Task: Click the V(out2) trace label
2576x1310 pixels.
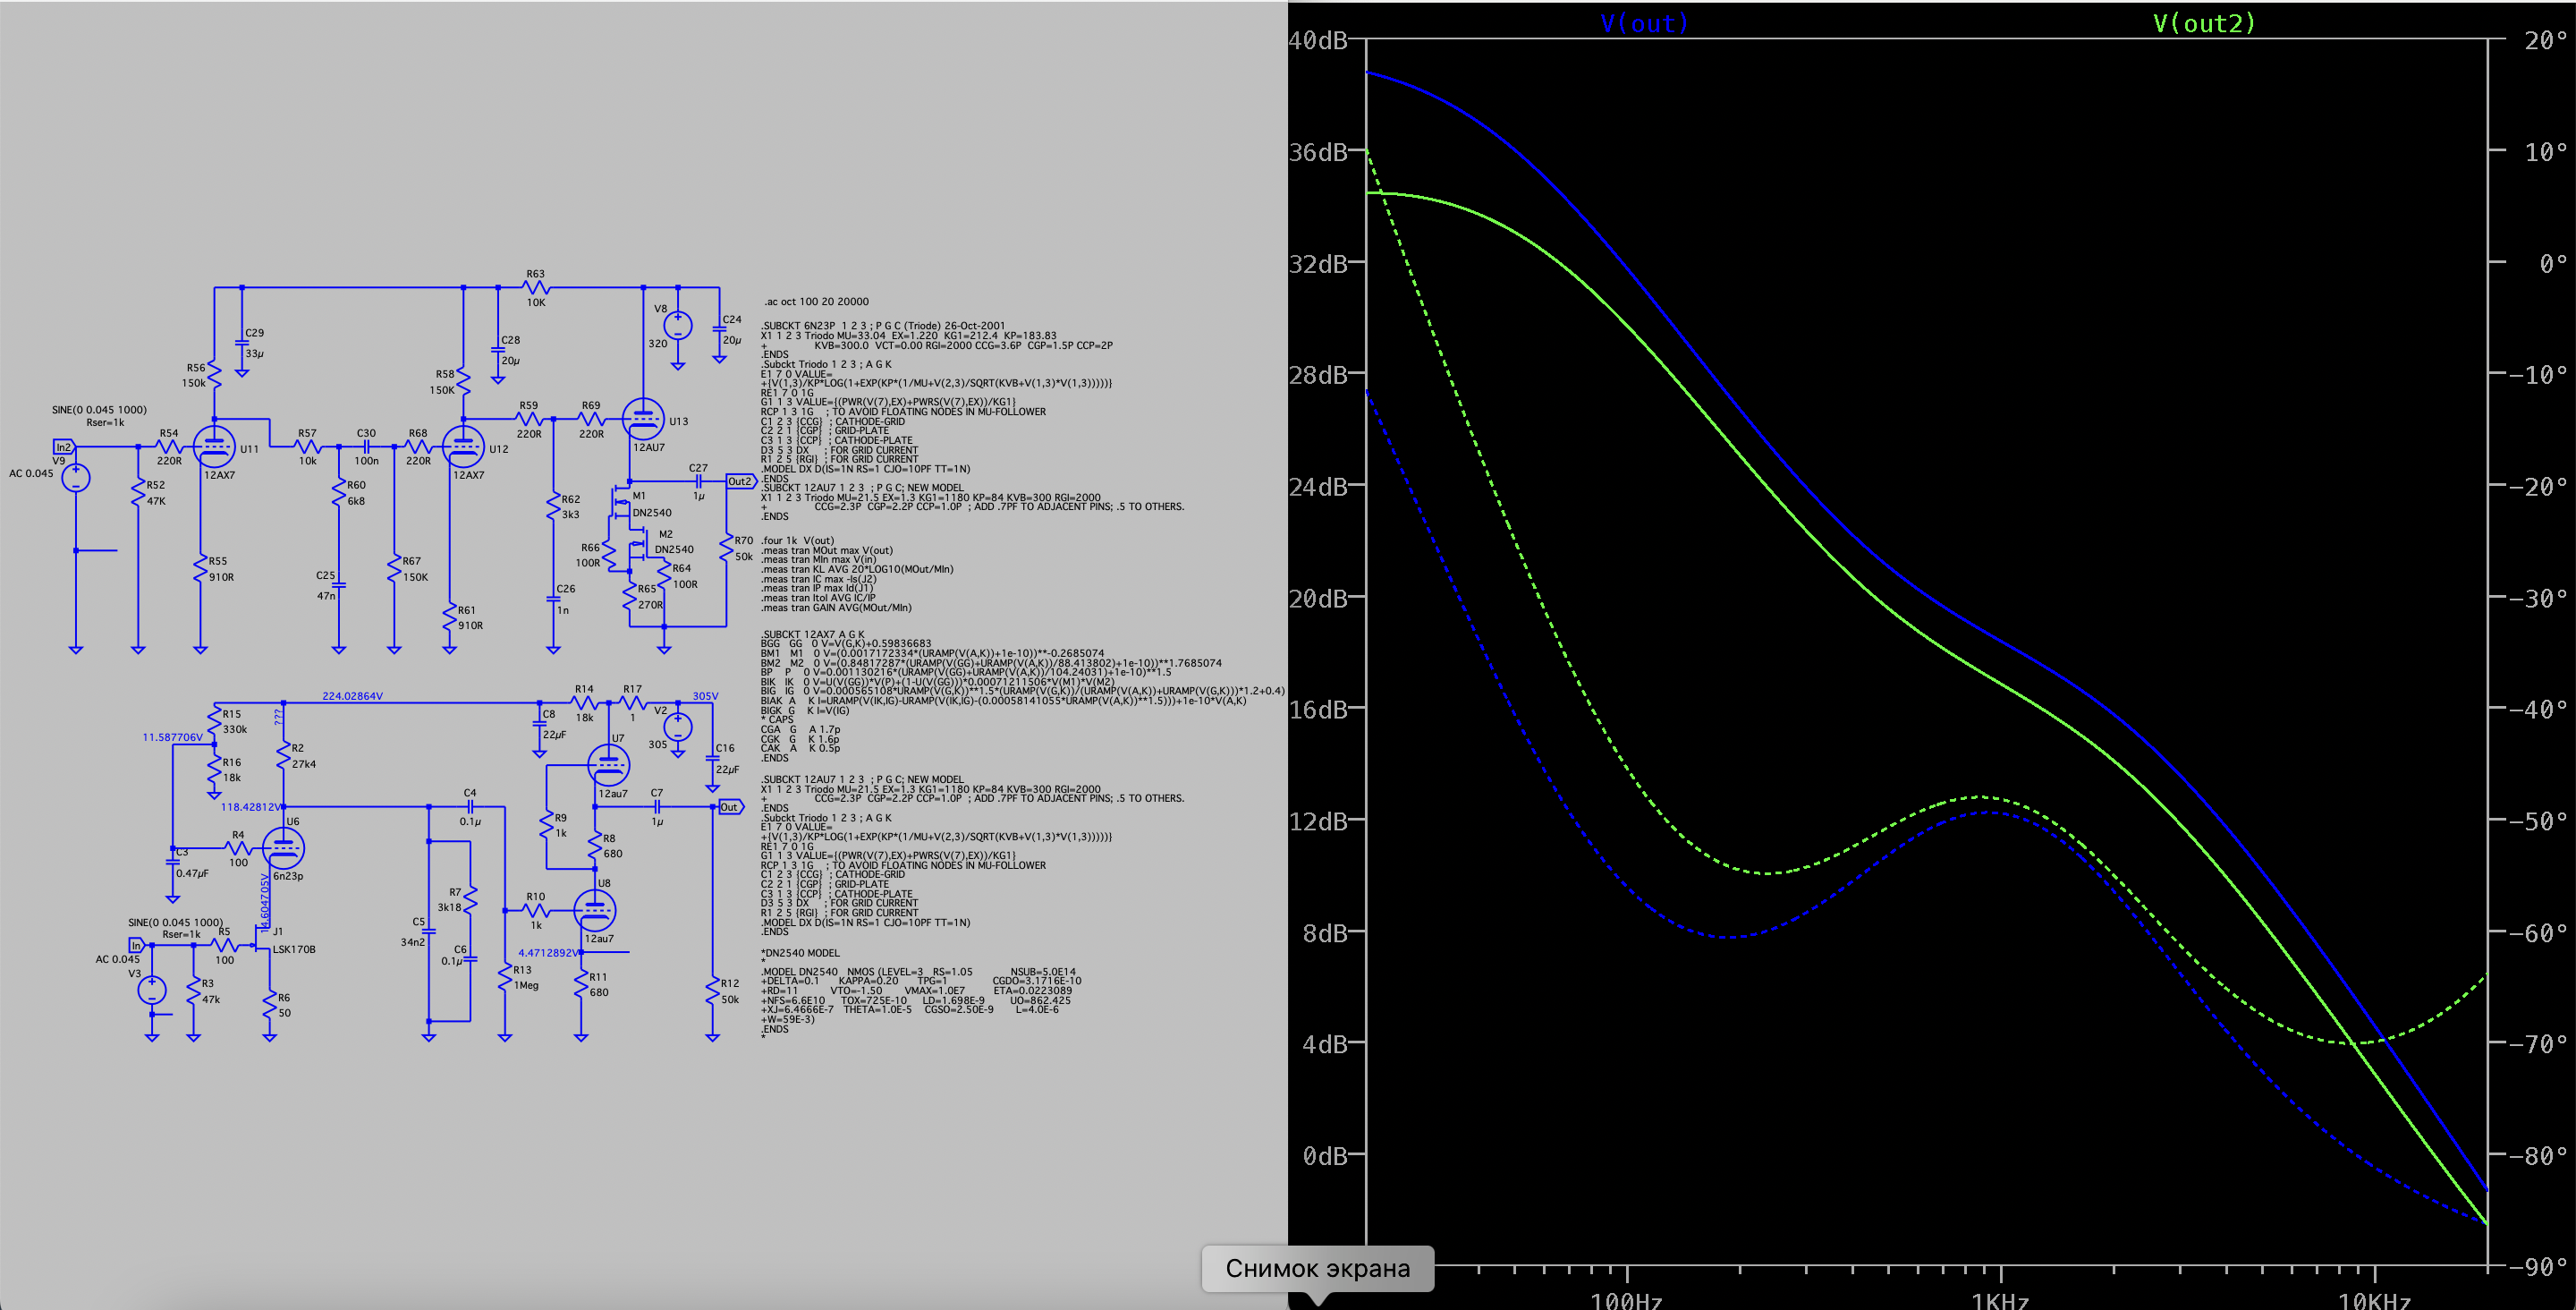Action: pyautogui.click(x=2203, y=23)
